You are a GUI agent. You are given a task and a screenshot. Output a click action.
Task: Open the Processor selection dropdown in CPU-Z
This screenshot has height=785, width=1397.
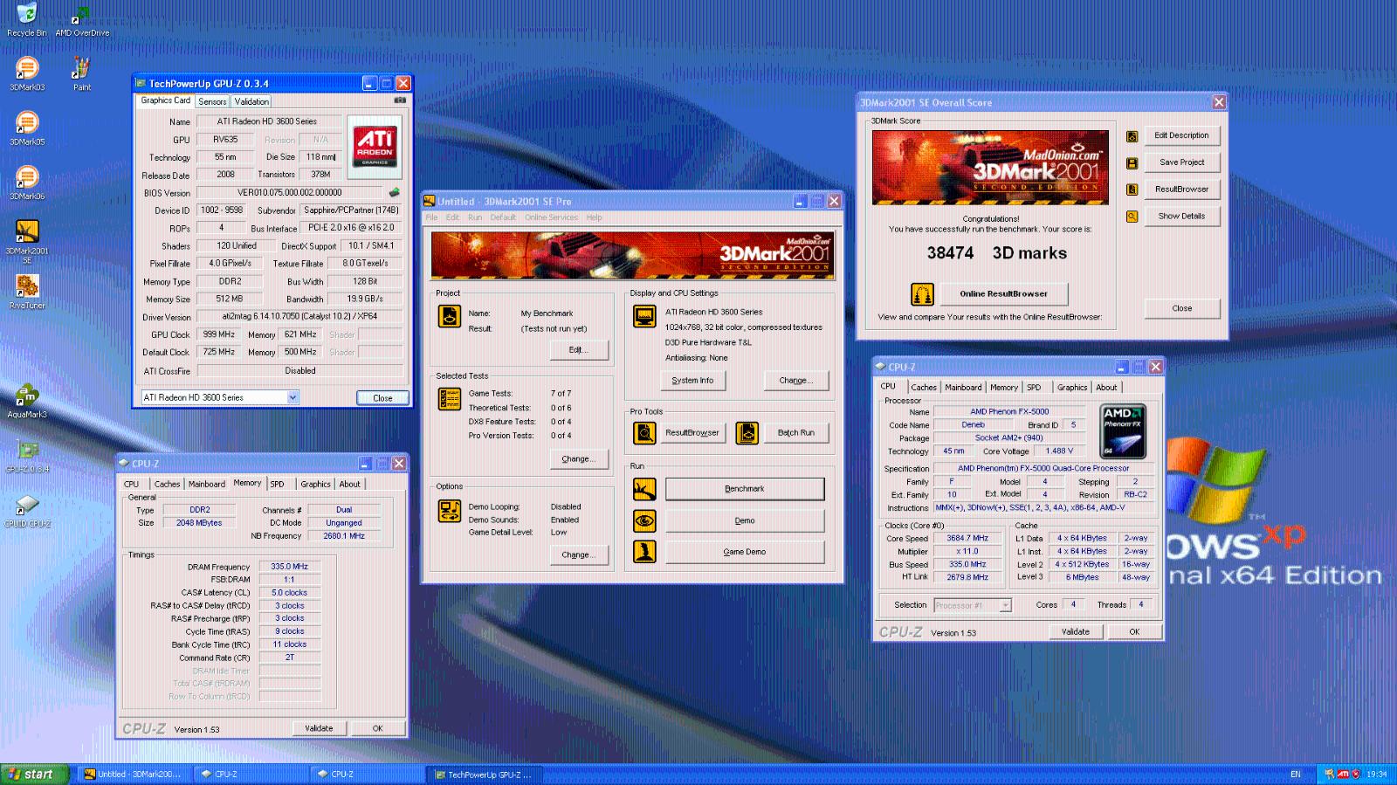click(x=1005, y=605)
